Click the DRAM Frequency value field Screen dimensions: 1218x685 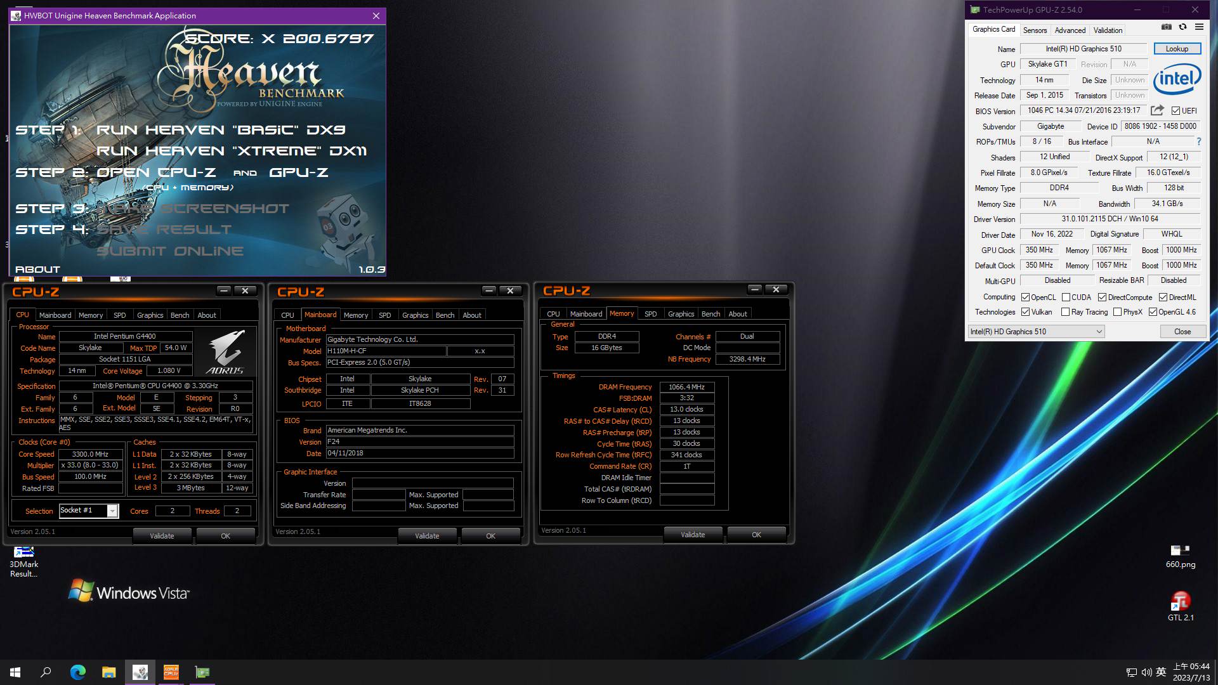tap(686, 387)
